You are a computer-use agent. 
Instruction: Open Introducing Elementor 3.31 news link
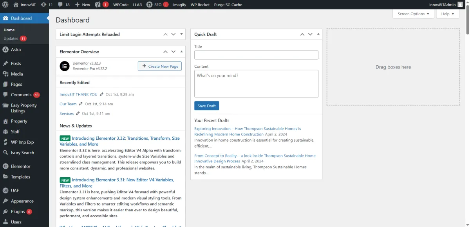click(117, 183)
